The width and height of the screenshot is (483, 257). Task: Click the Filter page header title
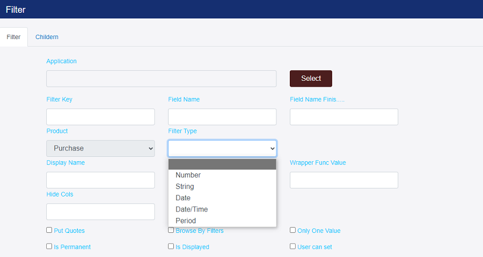(16, 10)
